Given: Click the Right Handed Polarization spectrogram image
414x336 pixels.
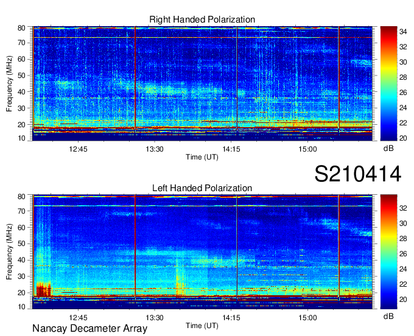Looking at the screenshot, I should coord(203,83).
